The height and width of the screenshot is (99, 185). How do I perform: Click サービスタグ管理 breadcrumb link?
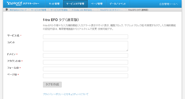pyautogui.click(x=39, y=10)
